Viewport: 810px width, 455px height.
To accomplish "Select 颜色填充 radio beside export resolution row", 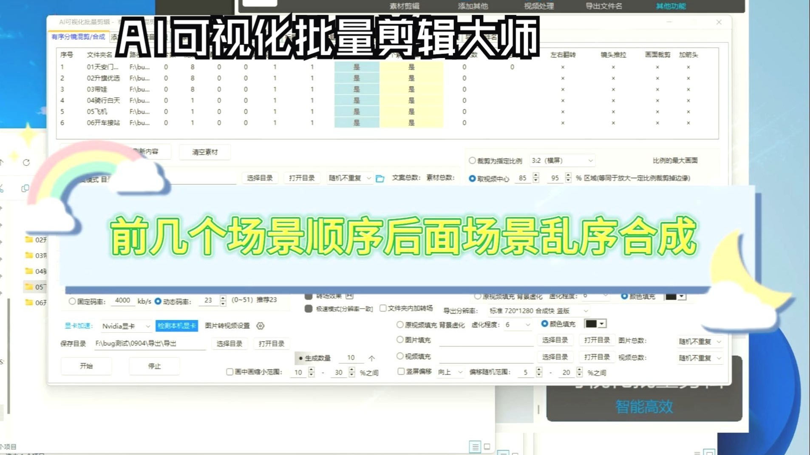I will point(544,324).
